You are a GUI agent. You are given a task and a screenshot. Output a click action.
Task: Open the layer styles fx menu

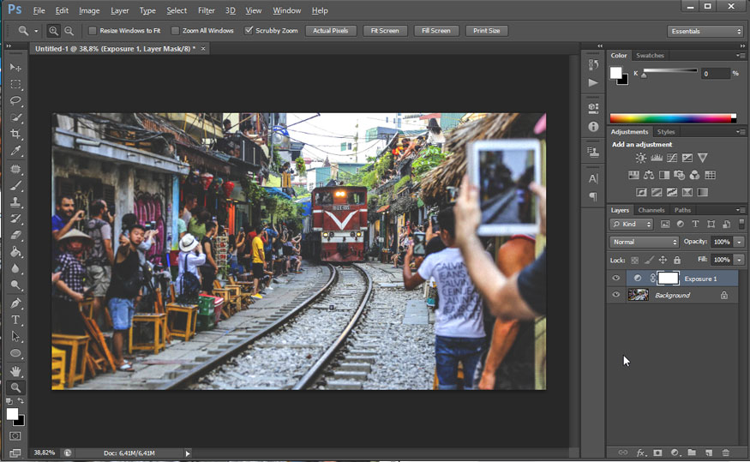click(641, 453)
